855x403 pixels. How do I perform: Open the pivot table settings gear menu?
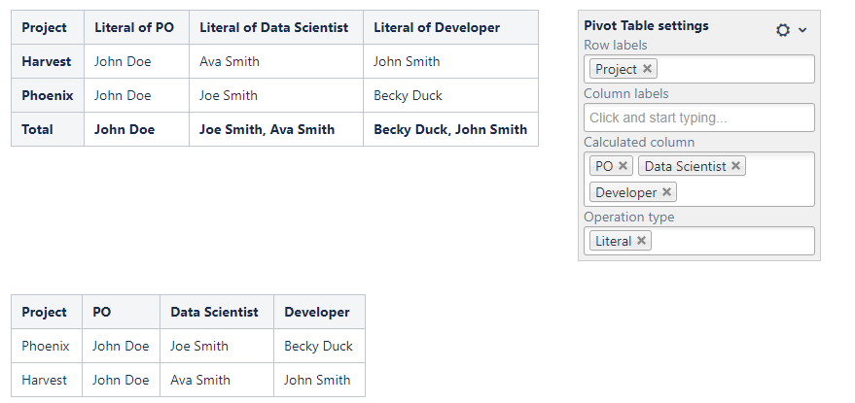(783, 30)
